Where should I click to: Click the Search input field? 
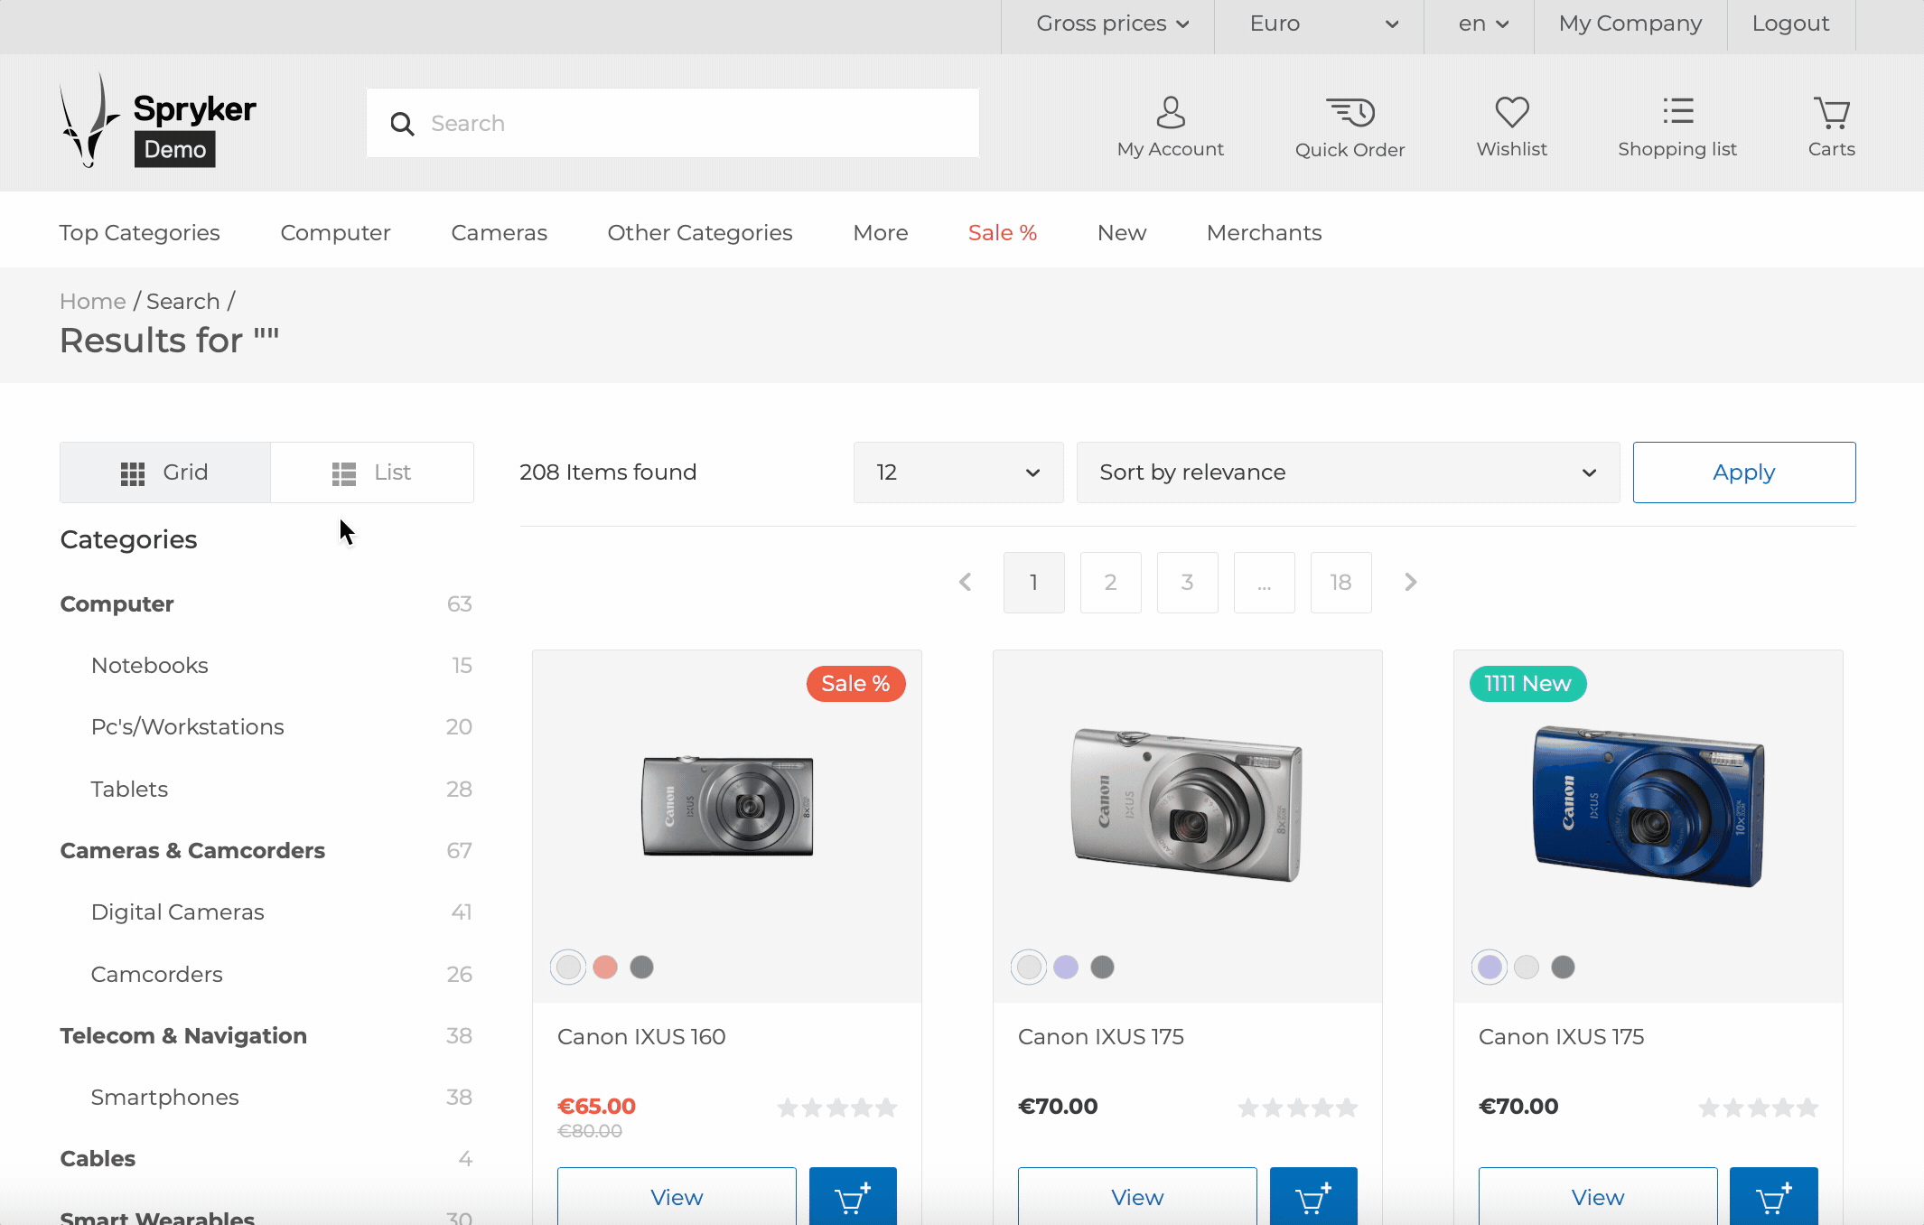pyautogui.click(x=673, y=123)
